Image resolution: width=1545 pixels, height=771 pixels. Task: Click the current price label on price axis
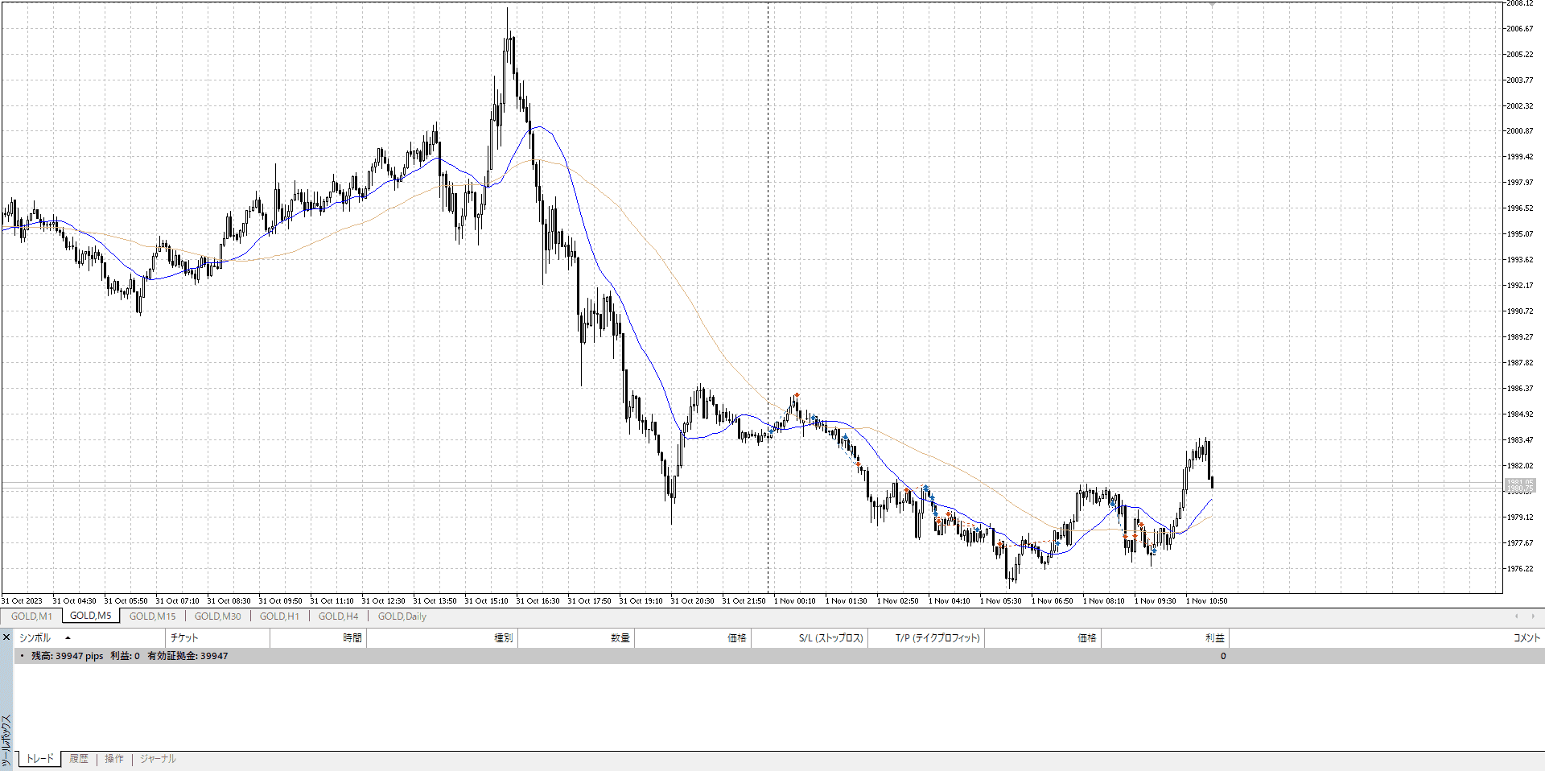(1519, 485)
